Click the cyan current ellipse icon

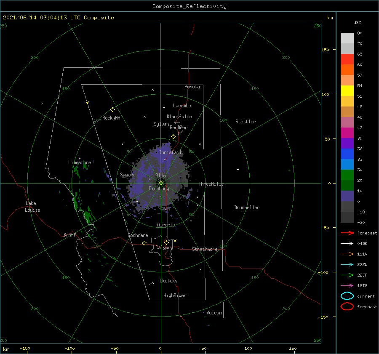(347, 296)
